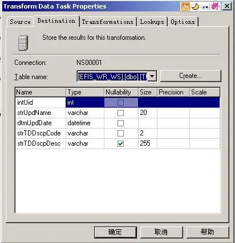
Task: Open the Transformations tab
Action: pyautogui.click(x=108, y=22)
